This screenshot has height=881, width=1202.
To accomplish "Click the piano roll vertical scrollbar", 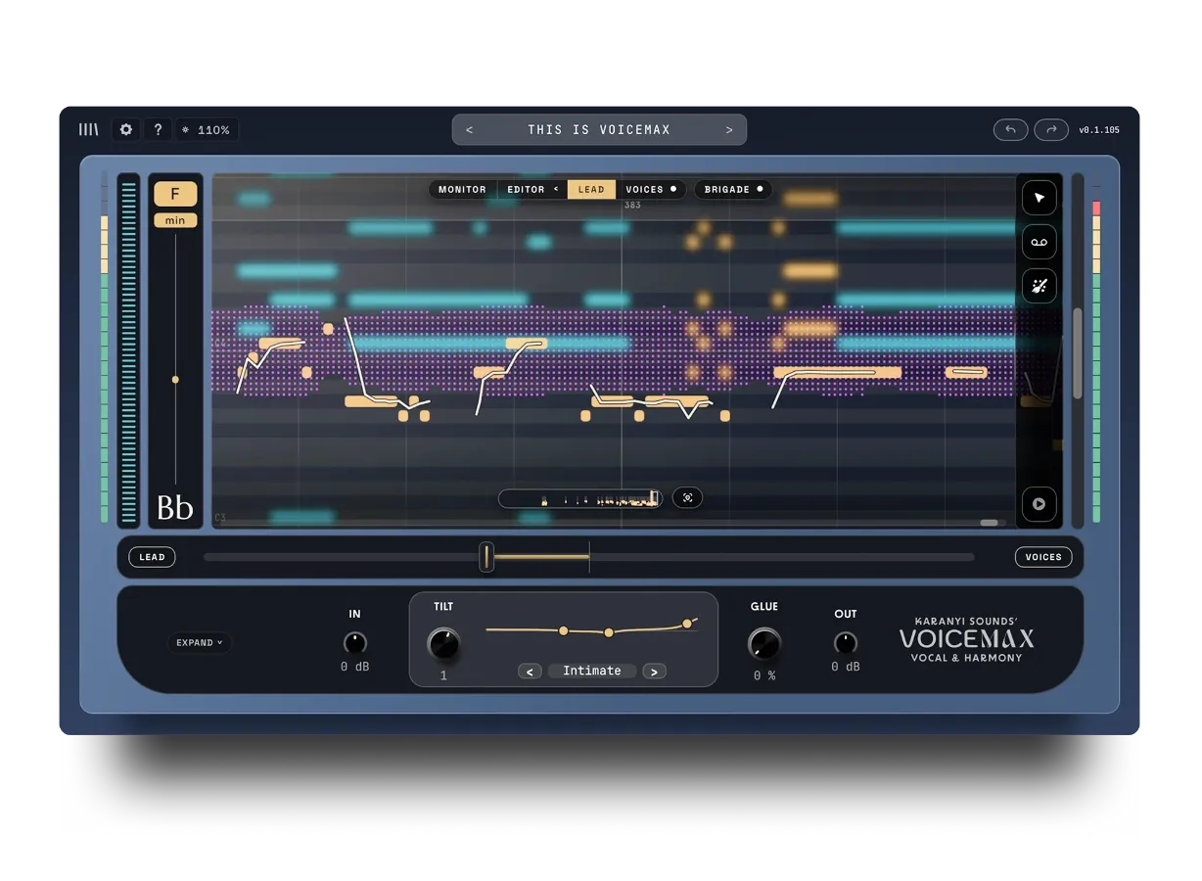I will pos(1078,352).
